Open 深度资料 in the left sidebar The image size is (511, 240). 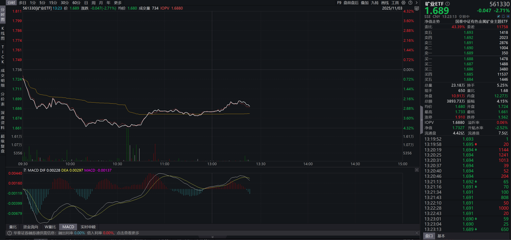[3, 121]
